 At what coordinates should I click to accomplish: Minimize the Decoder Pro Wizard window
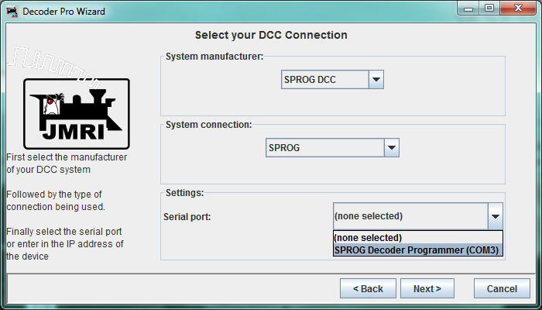click(468, 9)
